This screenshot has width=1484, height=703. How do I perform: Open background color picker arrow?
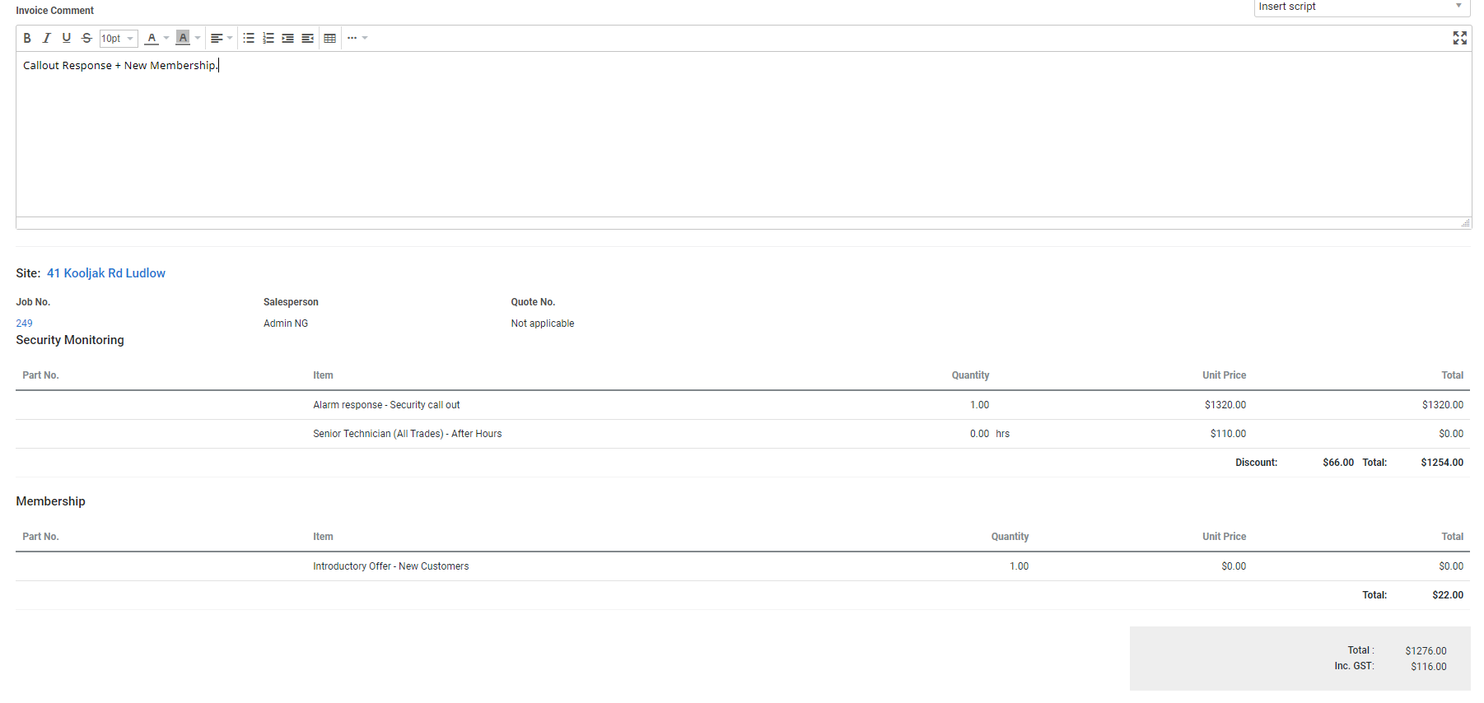point(198,38)
